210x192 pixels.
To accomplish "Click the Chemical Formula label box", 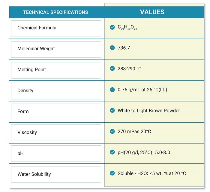I will [56, 28].
